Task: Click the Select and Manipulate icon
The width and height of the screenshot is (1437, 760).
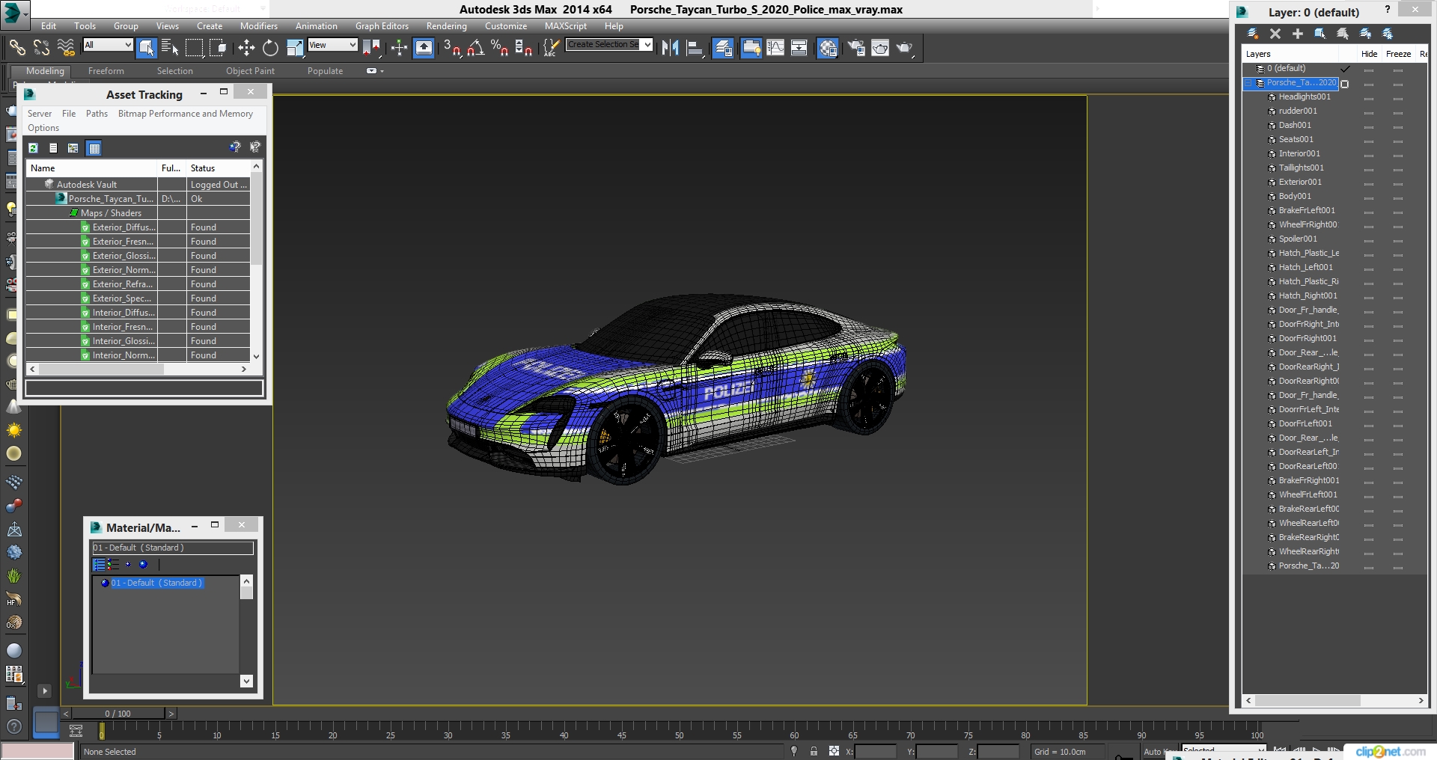Action: click(x=399, y=48)
